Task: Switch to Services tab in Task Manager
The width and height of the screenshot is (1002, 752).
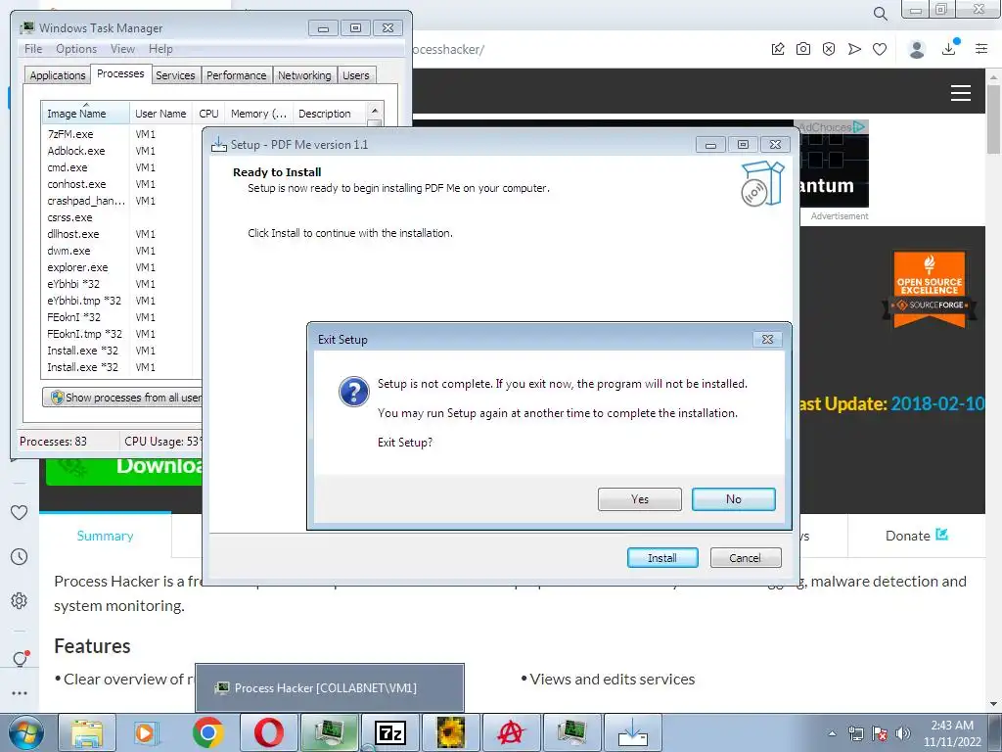Action: (175, 75)
